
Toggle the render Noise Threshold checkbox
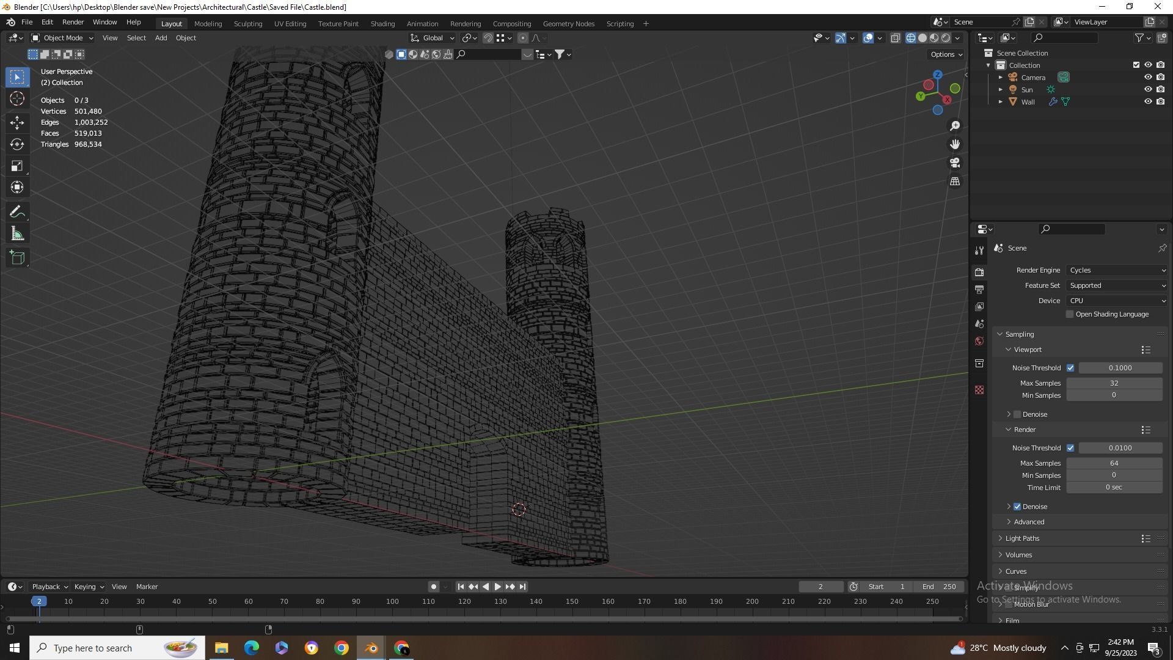(x=1070, y=448)
